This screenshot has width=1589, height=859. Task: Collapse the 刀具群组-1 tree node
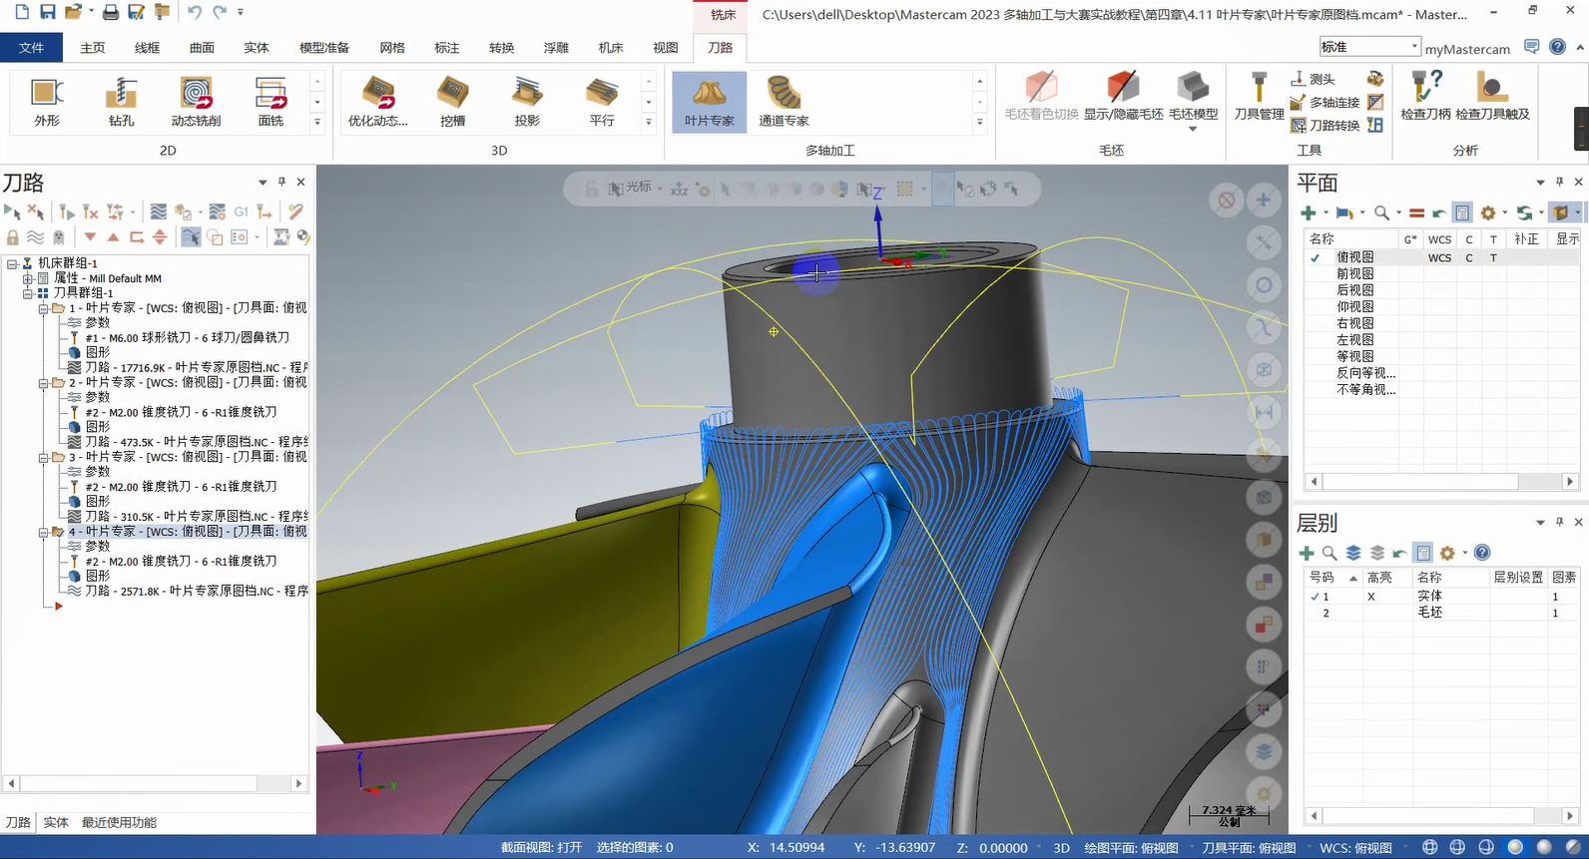[x=28, y=293]
